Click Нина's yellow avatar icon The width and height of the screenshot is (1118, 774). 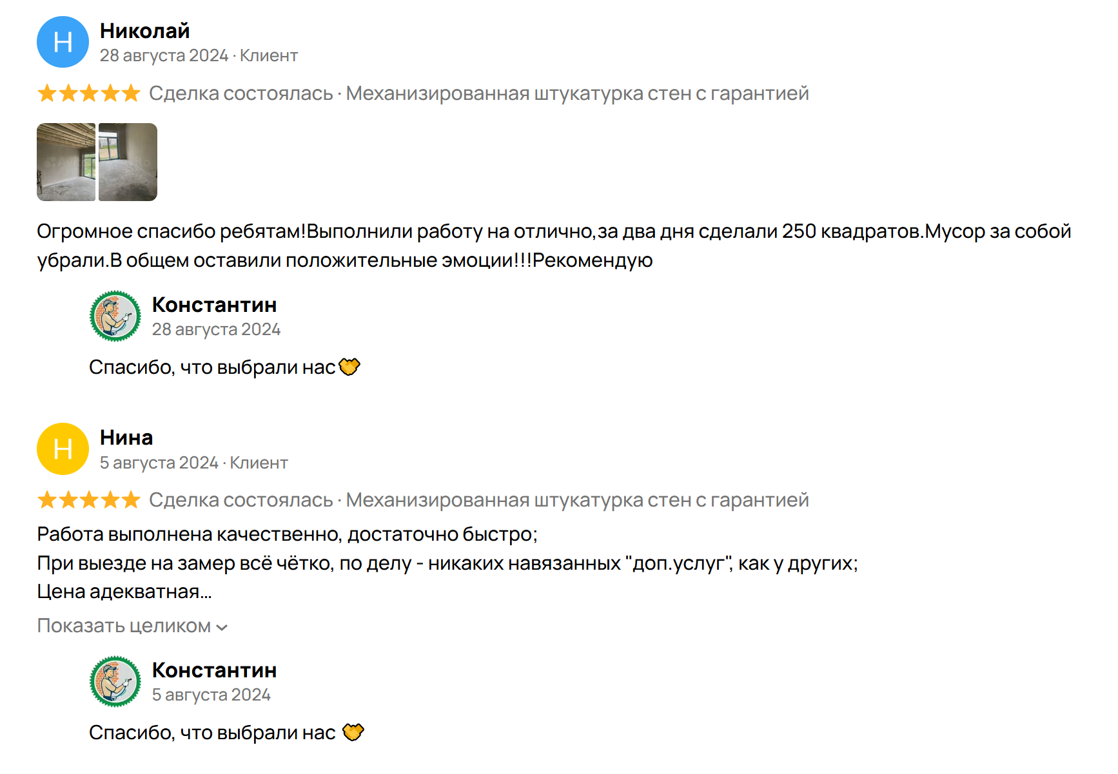[x=63, y=449]
